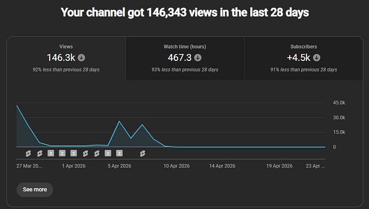This screenshot has width=369, height=209.
Task: Click the down-arrow icon beside 146.3k views
Action: pos(81,58)
